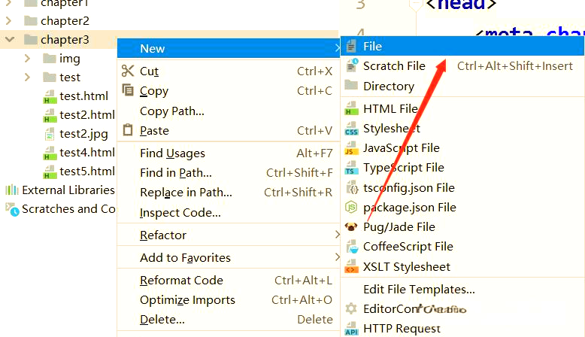Click the EditorConfig gear icon
The width and height of the screenshot is (585, 337).
click(x=351, y=308)
